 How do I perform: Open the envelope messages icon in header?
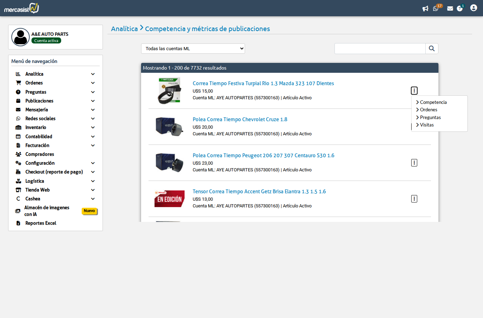(450, 8)
